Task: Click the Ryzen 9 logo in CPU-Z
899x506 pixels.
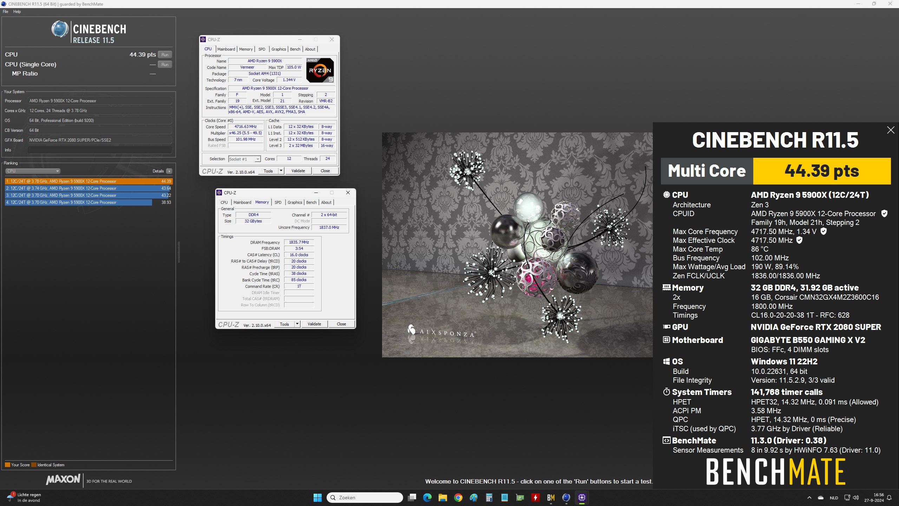Action: click(320, 70)
